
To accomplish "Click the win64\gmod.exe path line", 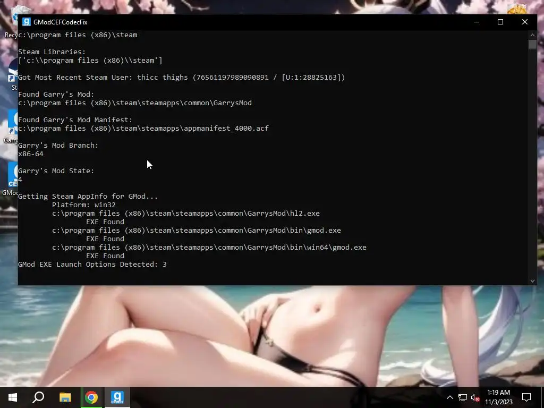I will [x=209, y=248].
